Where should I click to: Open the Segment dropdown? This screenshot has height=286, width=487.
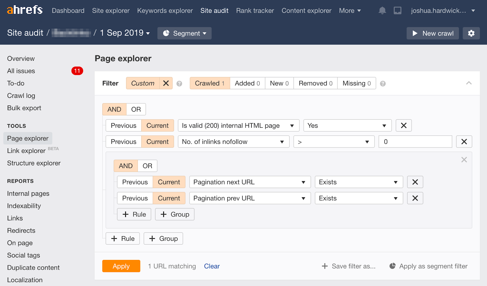click(x=184, y=33)
